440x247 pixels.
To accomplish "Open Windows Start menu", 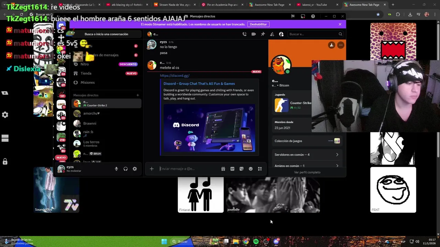I will [x=164, y=242].
